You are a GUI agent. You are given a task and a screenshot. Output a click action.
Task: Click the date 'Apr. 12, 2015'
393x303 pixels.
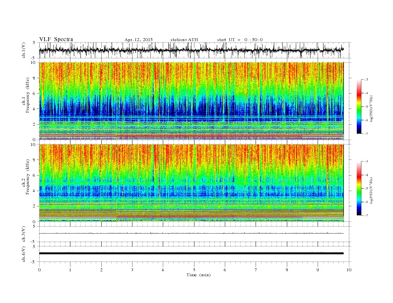[138, 40]
